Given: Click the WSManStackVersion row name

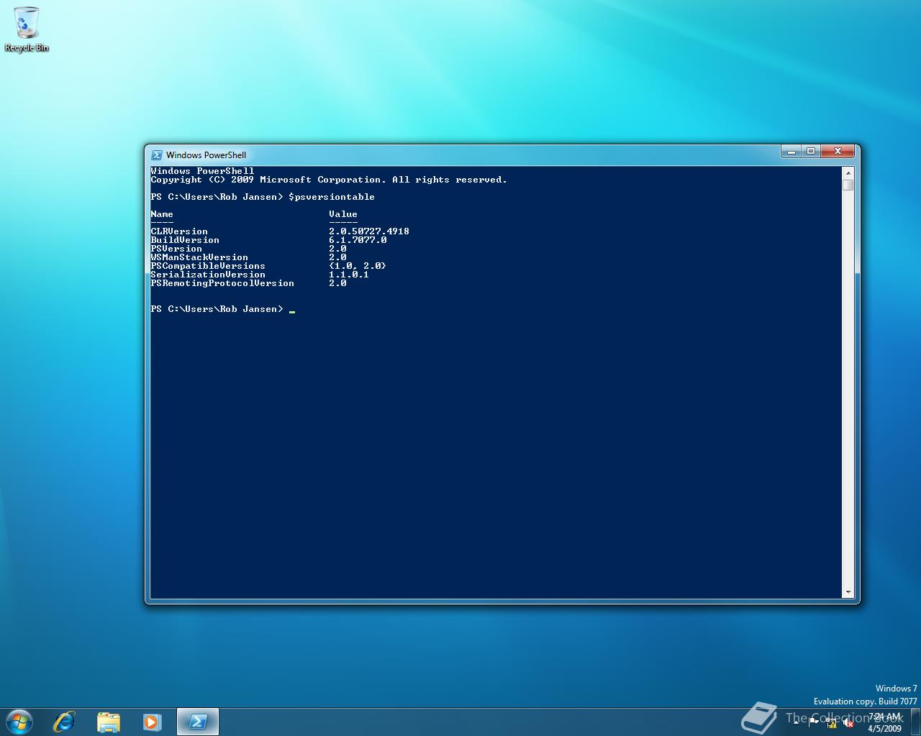Looking at the screenshot, I should tap(199, 257).
